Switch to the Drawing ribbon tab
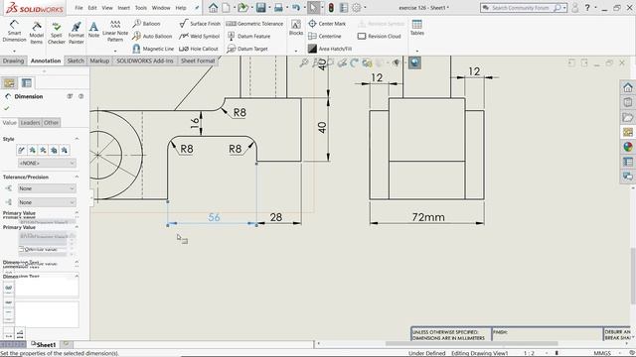Image resolution: width=636 pixels, height=357 pixels. 13,60
